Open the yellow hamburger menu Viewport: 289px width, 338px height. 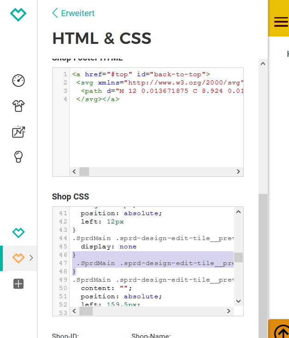click(280, 22)
